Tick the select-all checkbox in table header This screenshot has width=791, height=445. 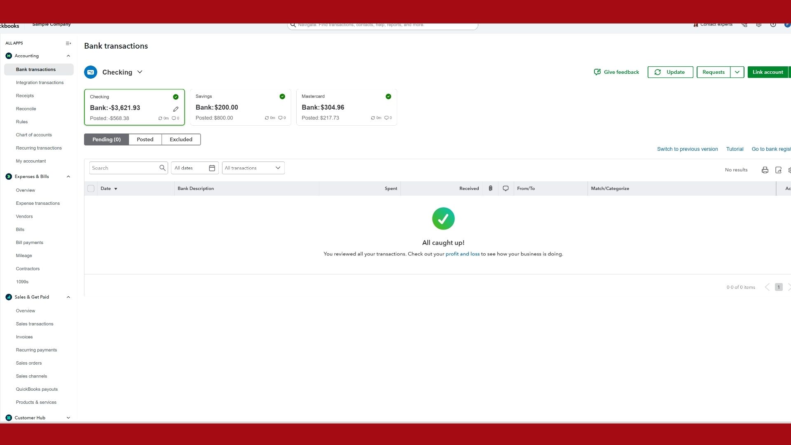91,188
